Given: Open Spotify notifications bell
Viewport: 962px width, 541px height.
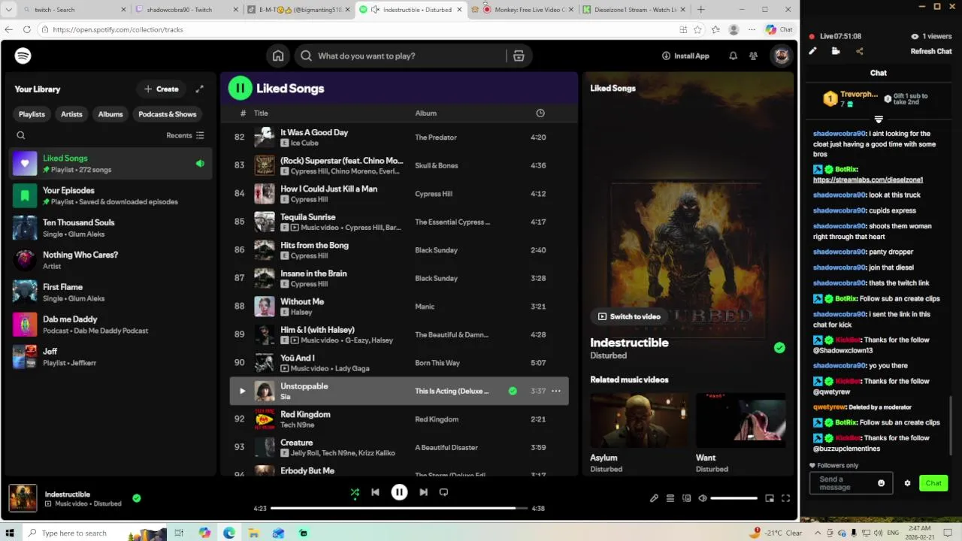Looking at the screenshot, I should click(x=733, y=56).
